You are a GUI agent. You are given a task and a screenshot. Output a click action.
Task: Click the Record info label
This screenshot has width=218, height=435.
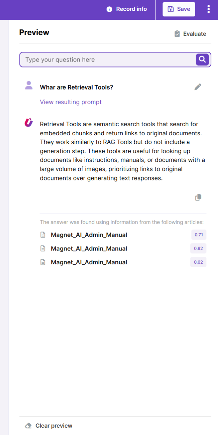tap(131, 9)
